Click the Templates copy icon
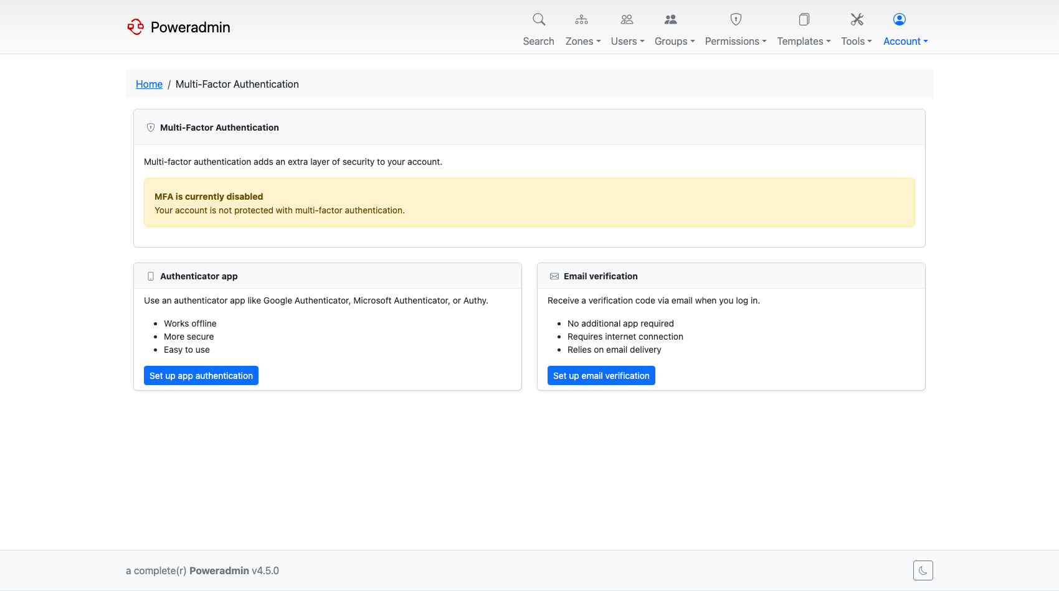The image size is (1059, 591). click(x=804, y=19)
